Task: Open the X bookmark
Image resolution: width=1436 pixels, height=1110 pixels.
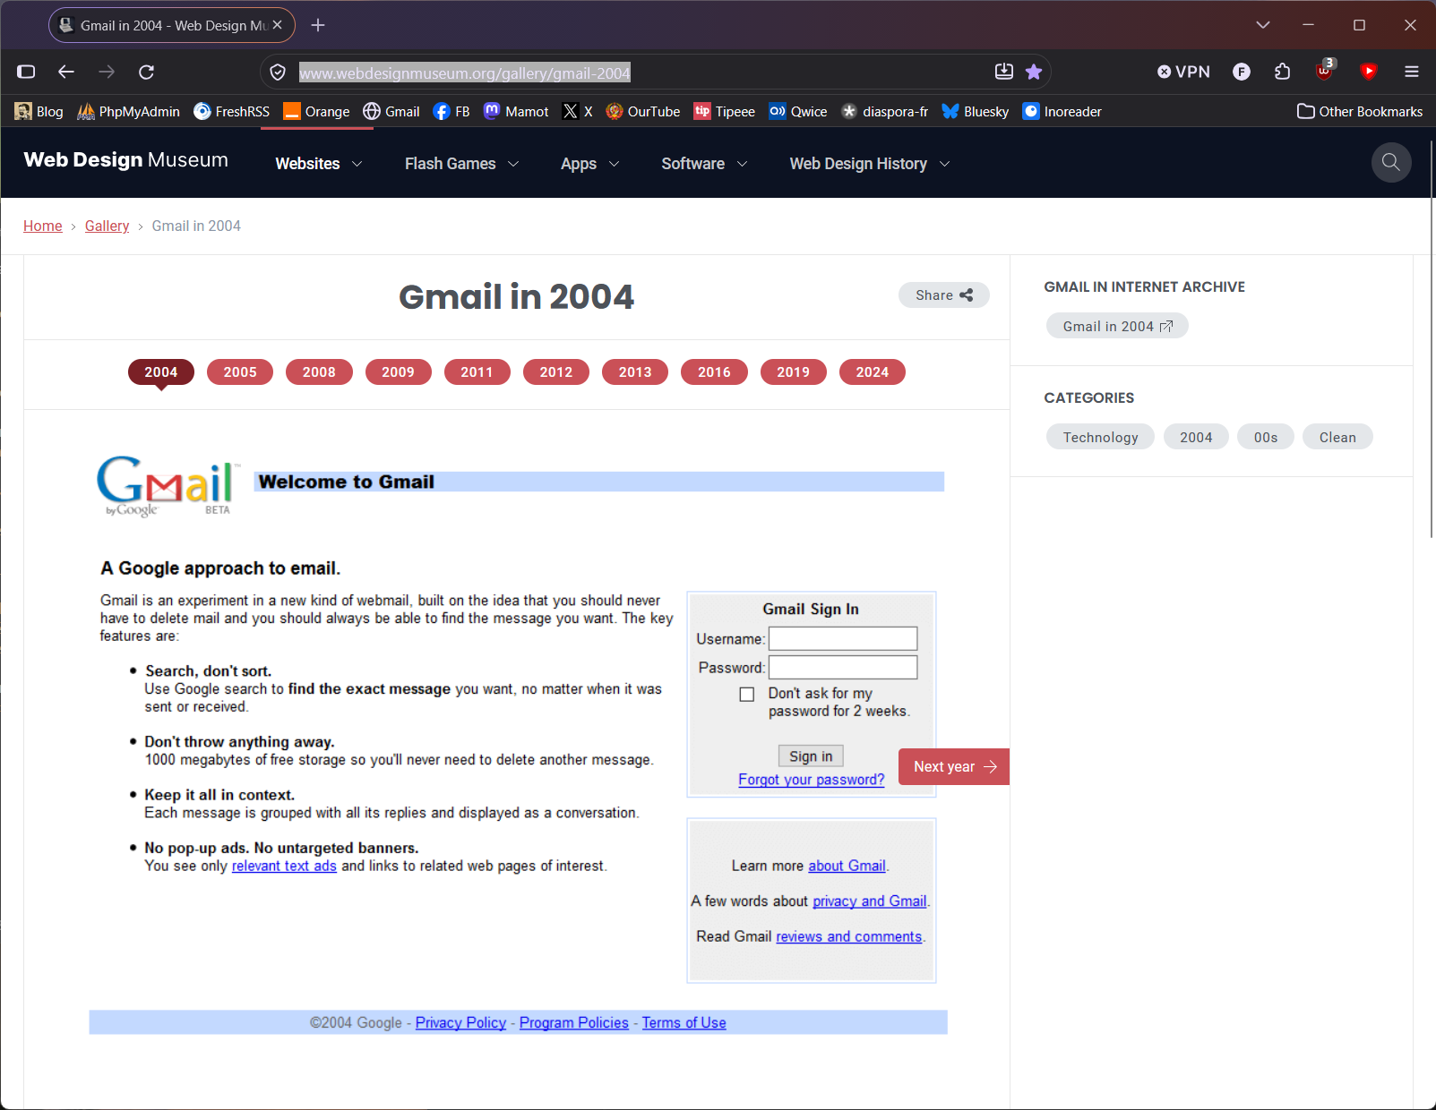Action: tap(578, 112)
